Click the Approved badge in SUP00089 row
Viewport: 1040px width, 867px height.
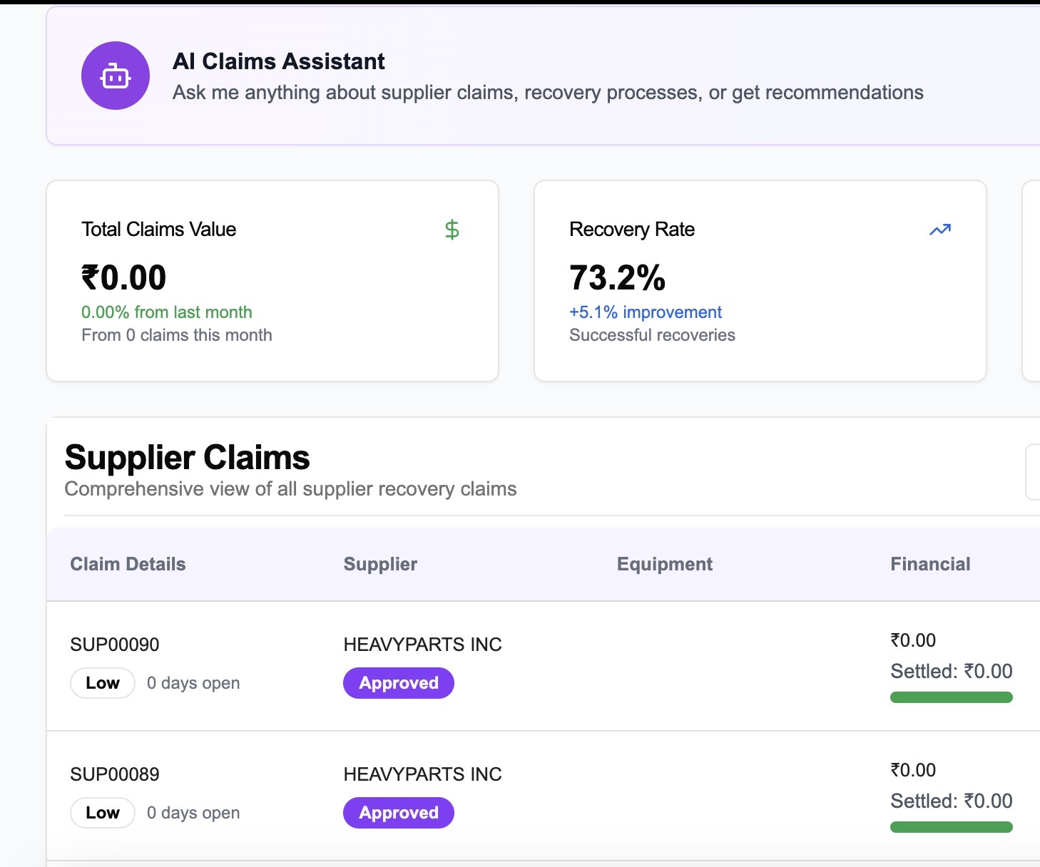(x=399, y=813)
